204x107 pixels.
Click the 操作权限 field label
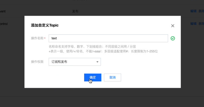tap(37, 62)
